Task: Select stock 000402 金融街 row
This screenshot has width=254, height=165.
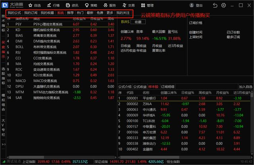Action: [x=184, y=149]
